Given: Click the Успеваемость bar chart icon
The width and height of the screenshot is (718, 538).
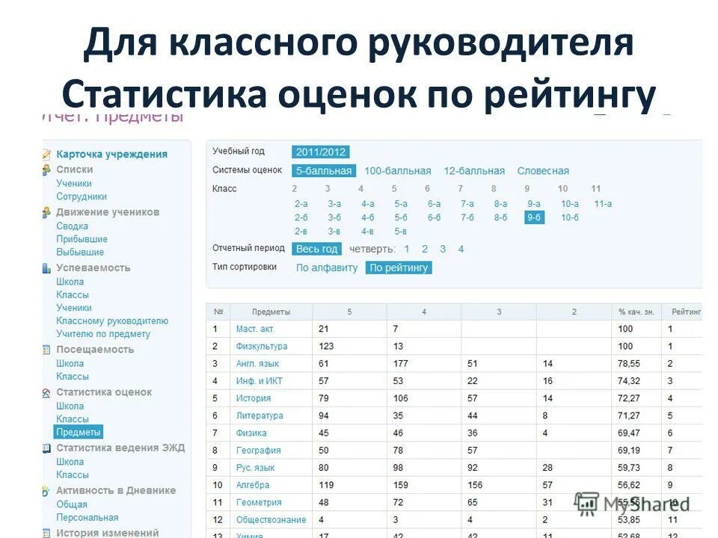Looking at the screenshot, I should coord(46,268).
